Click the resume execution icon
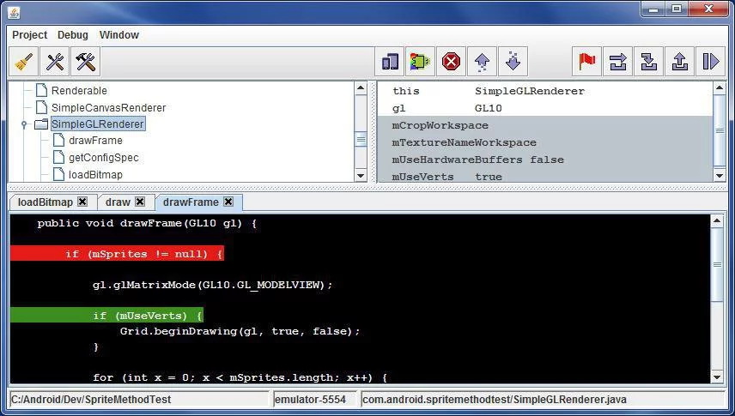Screen dimensions: 735x416 click(x=711, y=62)
